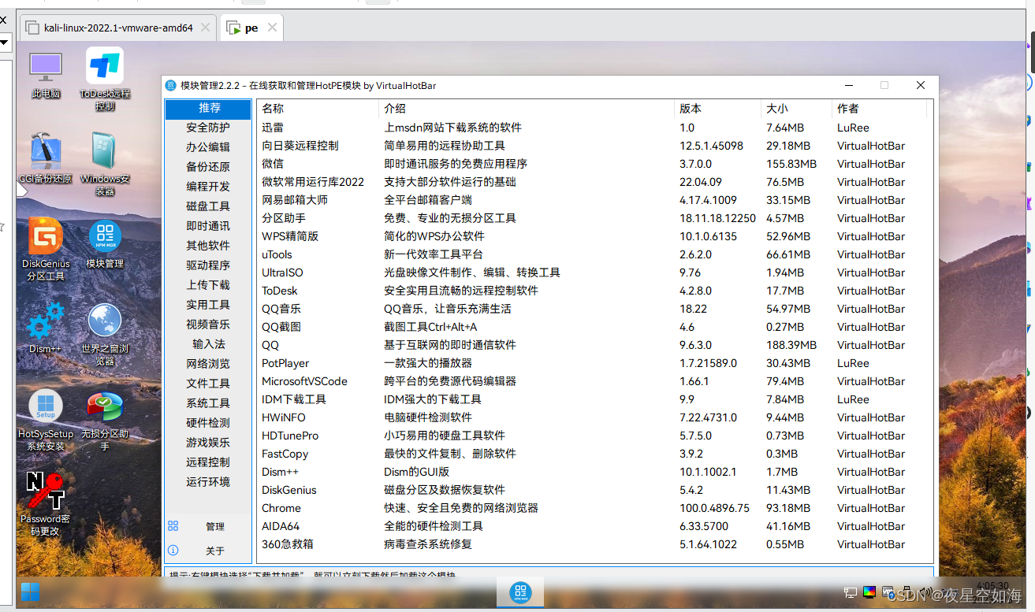This screenshot has width=1035, height=612.
Task: Click the color display tray icon
Action: click(869, 592)
